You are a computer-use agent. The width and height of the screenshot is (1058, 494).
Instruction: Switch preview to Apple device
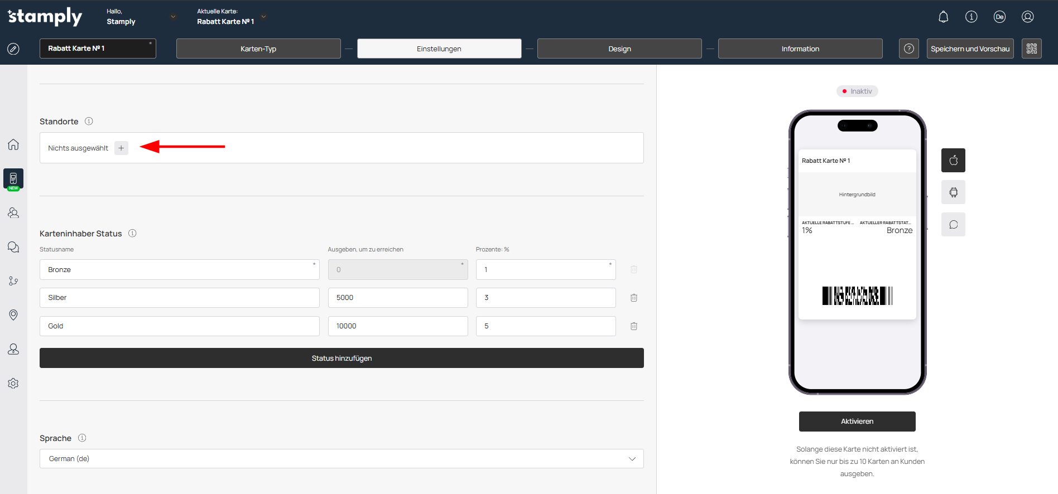tap(953, 161)
